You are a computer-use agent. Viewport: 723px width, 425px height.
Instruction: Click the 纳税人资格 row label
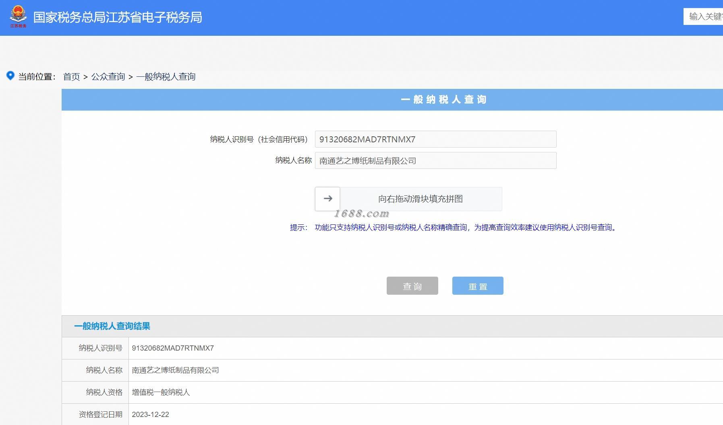tap(104, 392)
